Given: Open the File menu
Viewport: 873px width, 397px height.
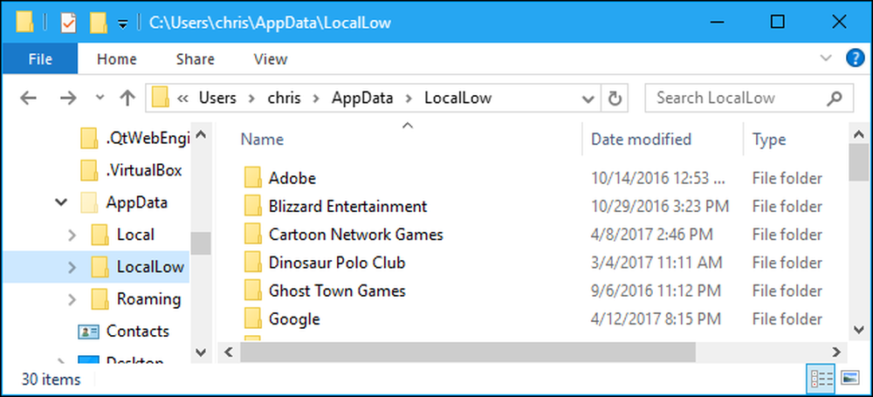Looking at the screenshot, I should point(40,59).
